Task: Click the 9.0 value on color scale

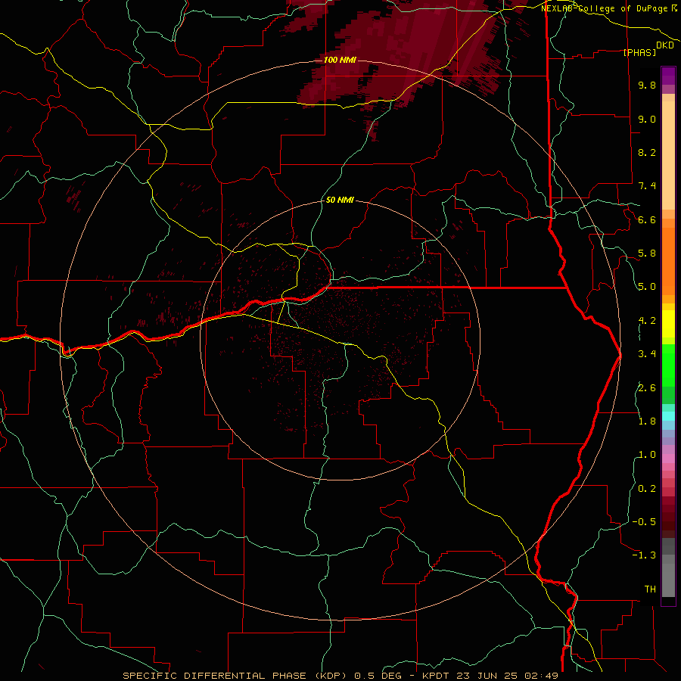Action: (x=647, y=119)
